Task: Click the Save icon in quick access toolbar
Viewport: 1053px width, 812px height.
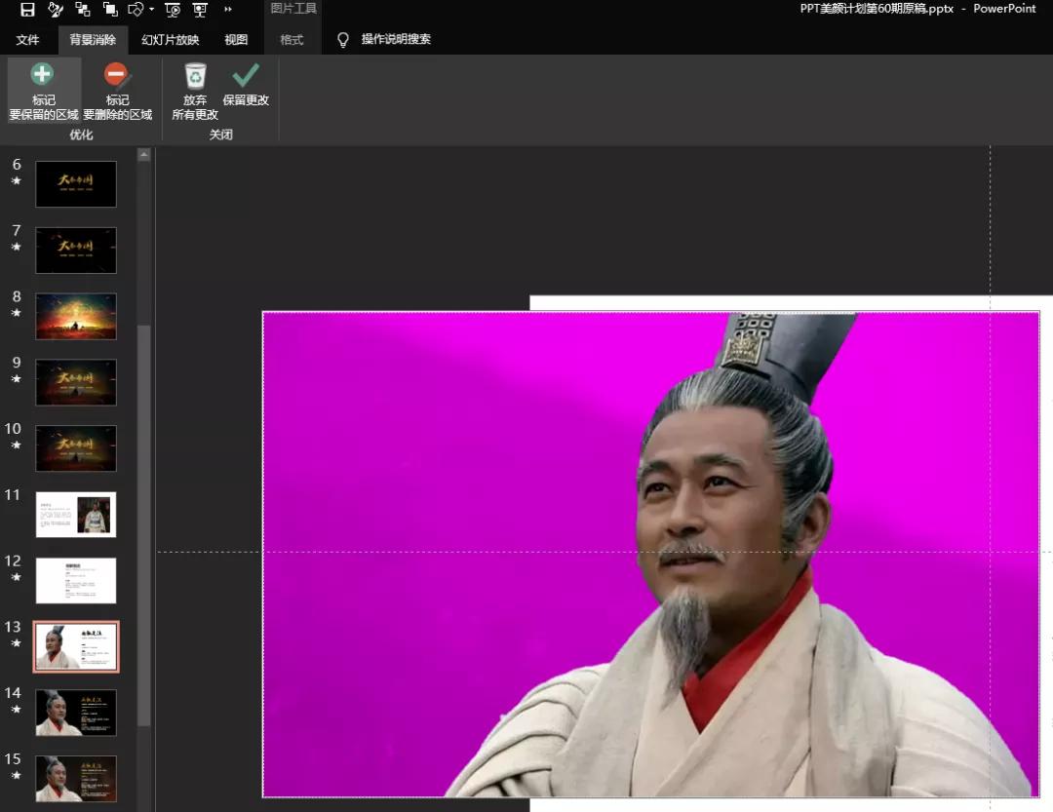Action: pyautogui.click(x=27, y=10)
